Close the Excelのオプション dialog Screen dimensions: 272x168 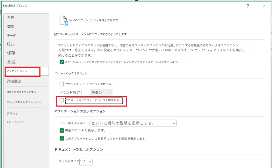tap(264, 6)
